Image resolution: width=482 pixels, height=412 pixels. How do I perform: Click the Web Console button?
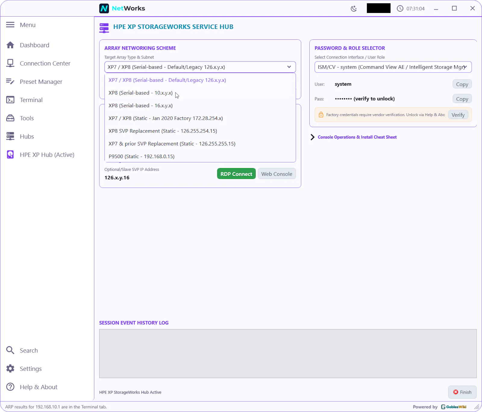click(277, 174)
